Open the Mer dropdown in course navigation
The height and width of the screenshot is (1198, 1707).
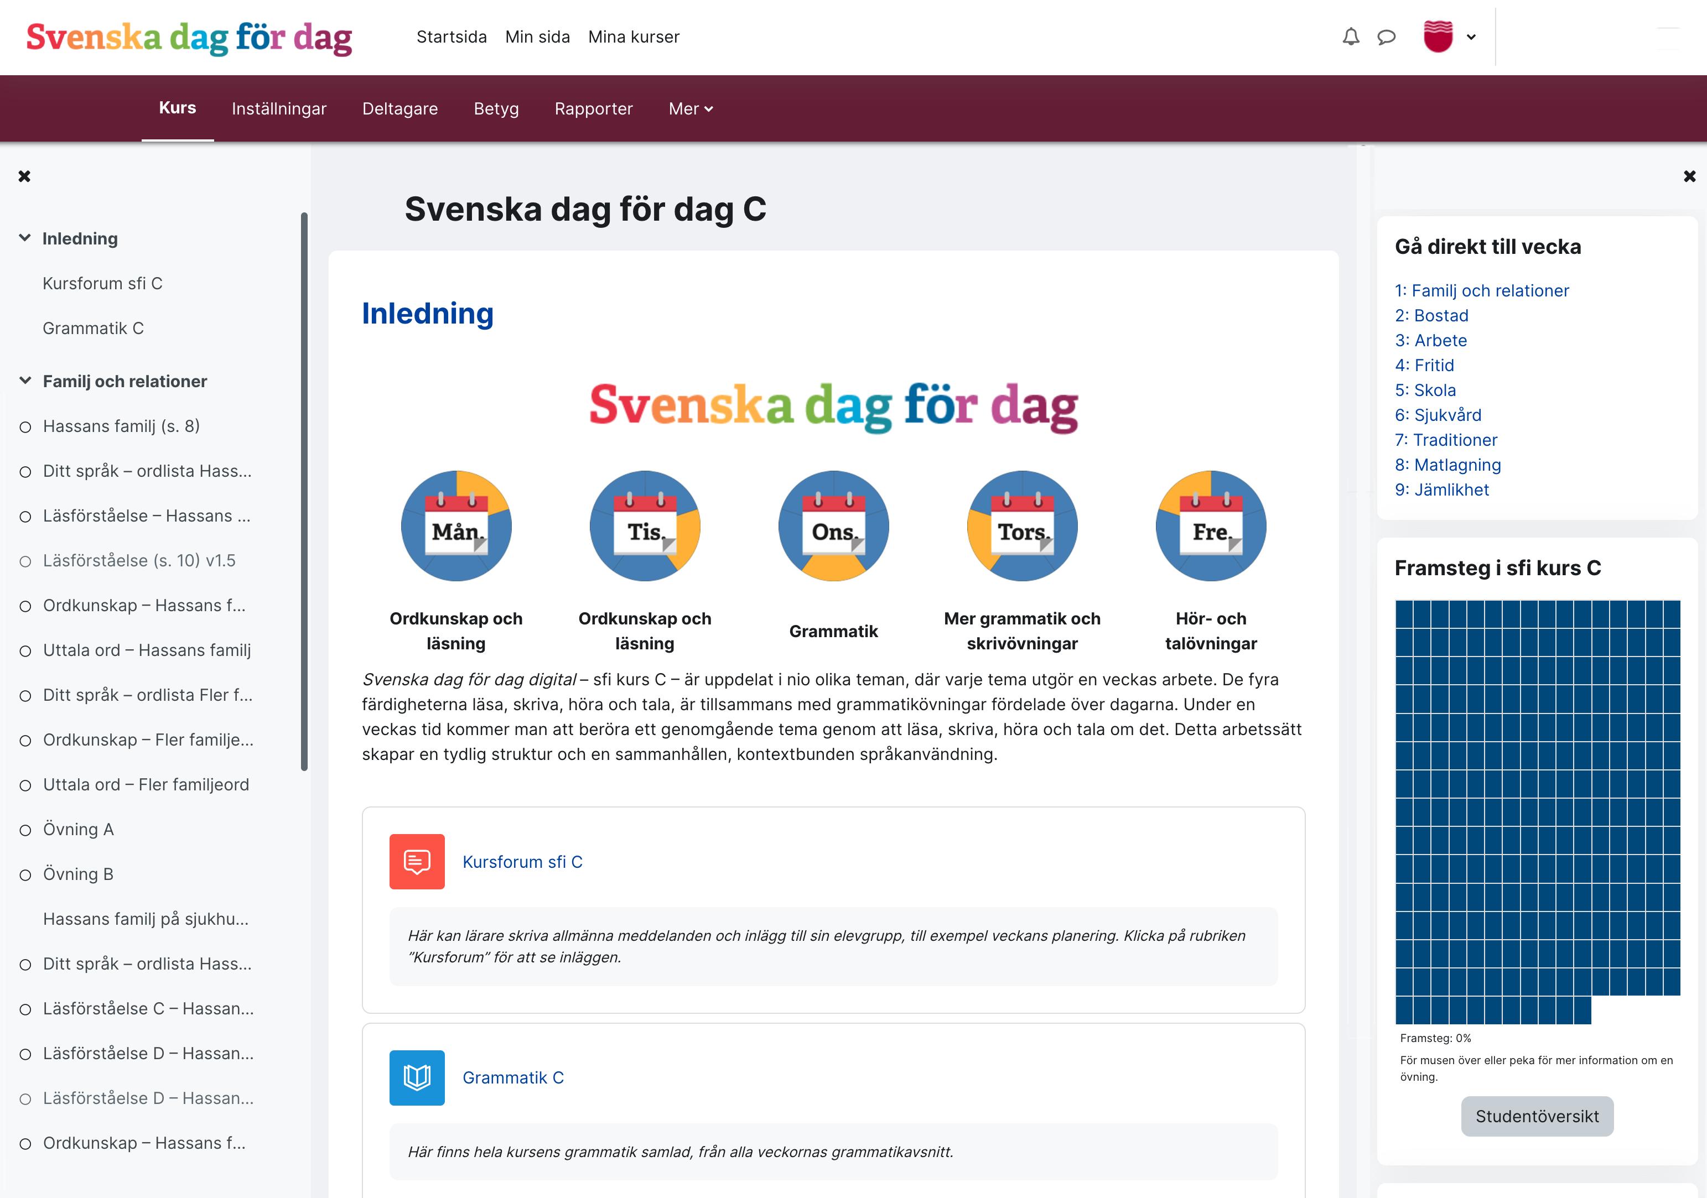pyautogui.click(x=690, y=108)
